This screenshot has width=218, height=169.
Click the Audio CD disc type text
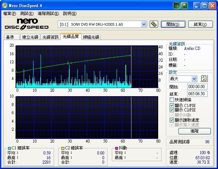tap(192, 48)
